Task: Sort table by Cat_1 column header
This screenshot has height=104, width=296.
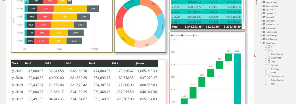Action: 34,63
